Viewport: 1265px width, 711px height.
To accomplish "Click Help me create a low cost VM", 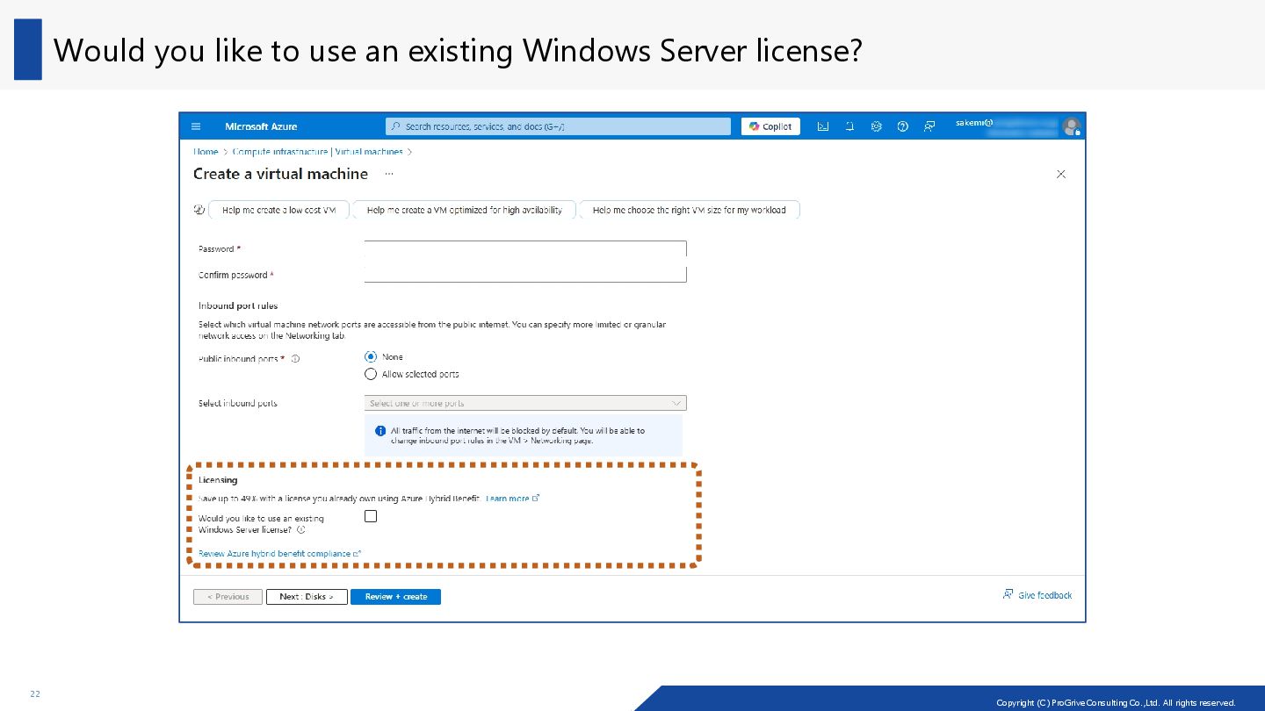I will (x=278, y=210).
